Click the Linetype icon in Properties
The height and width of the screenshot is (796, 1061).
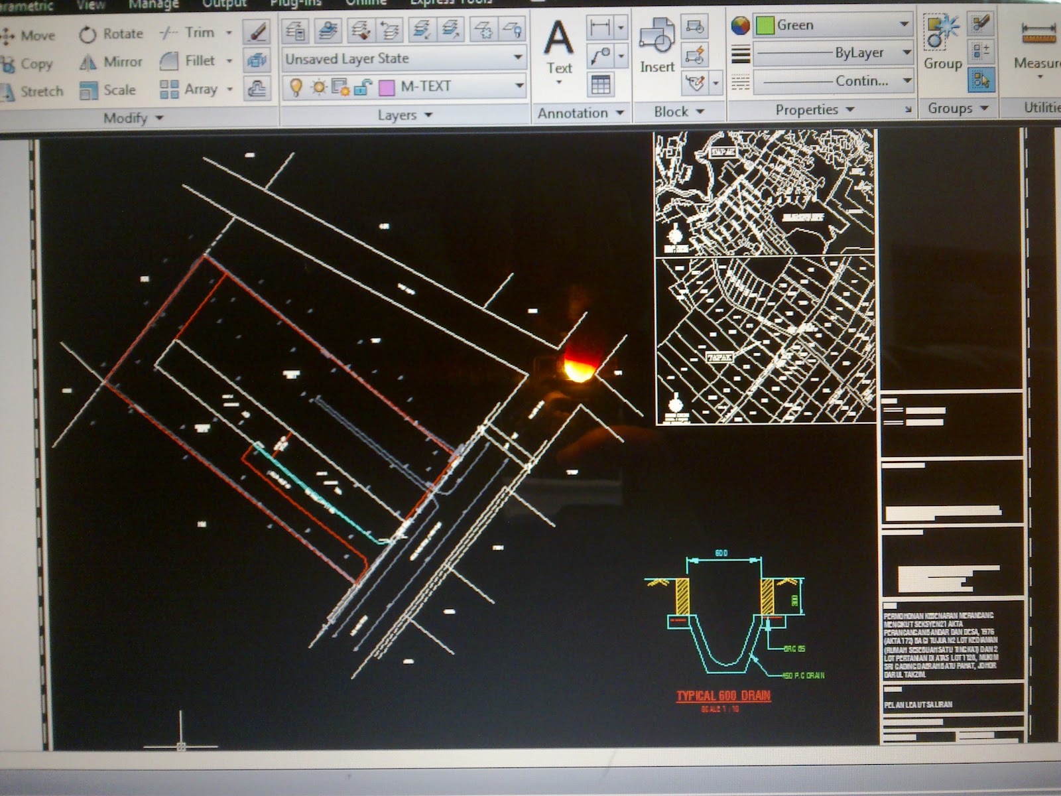[741, 82]
